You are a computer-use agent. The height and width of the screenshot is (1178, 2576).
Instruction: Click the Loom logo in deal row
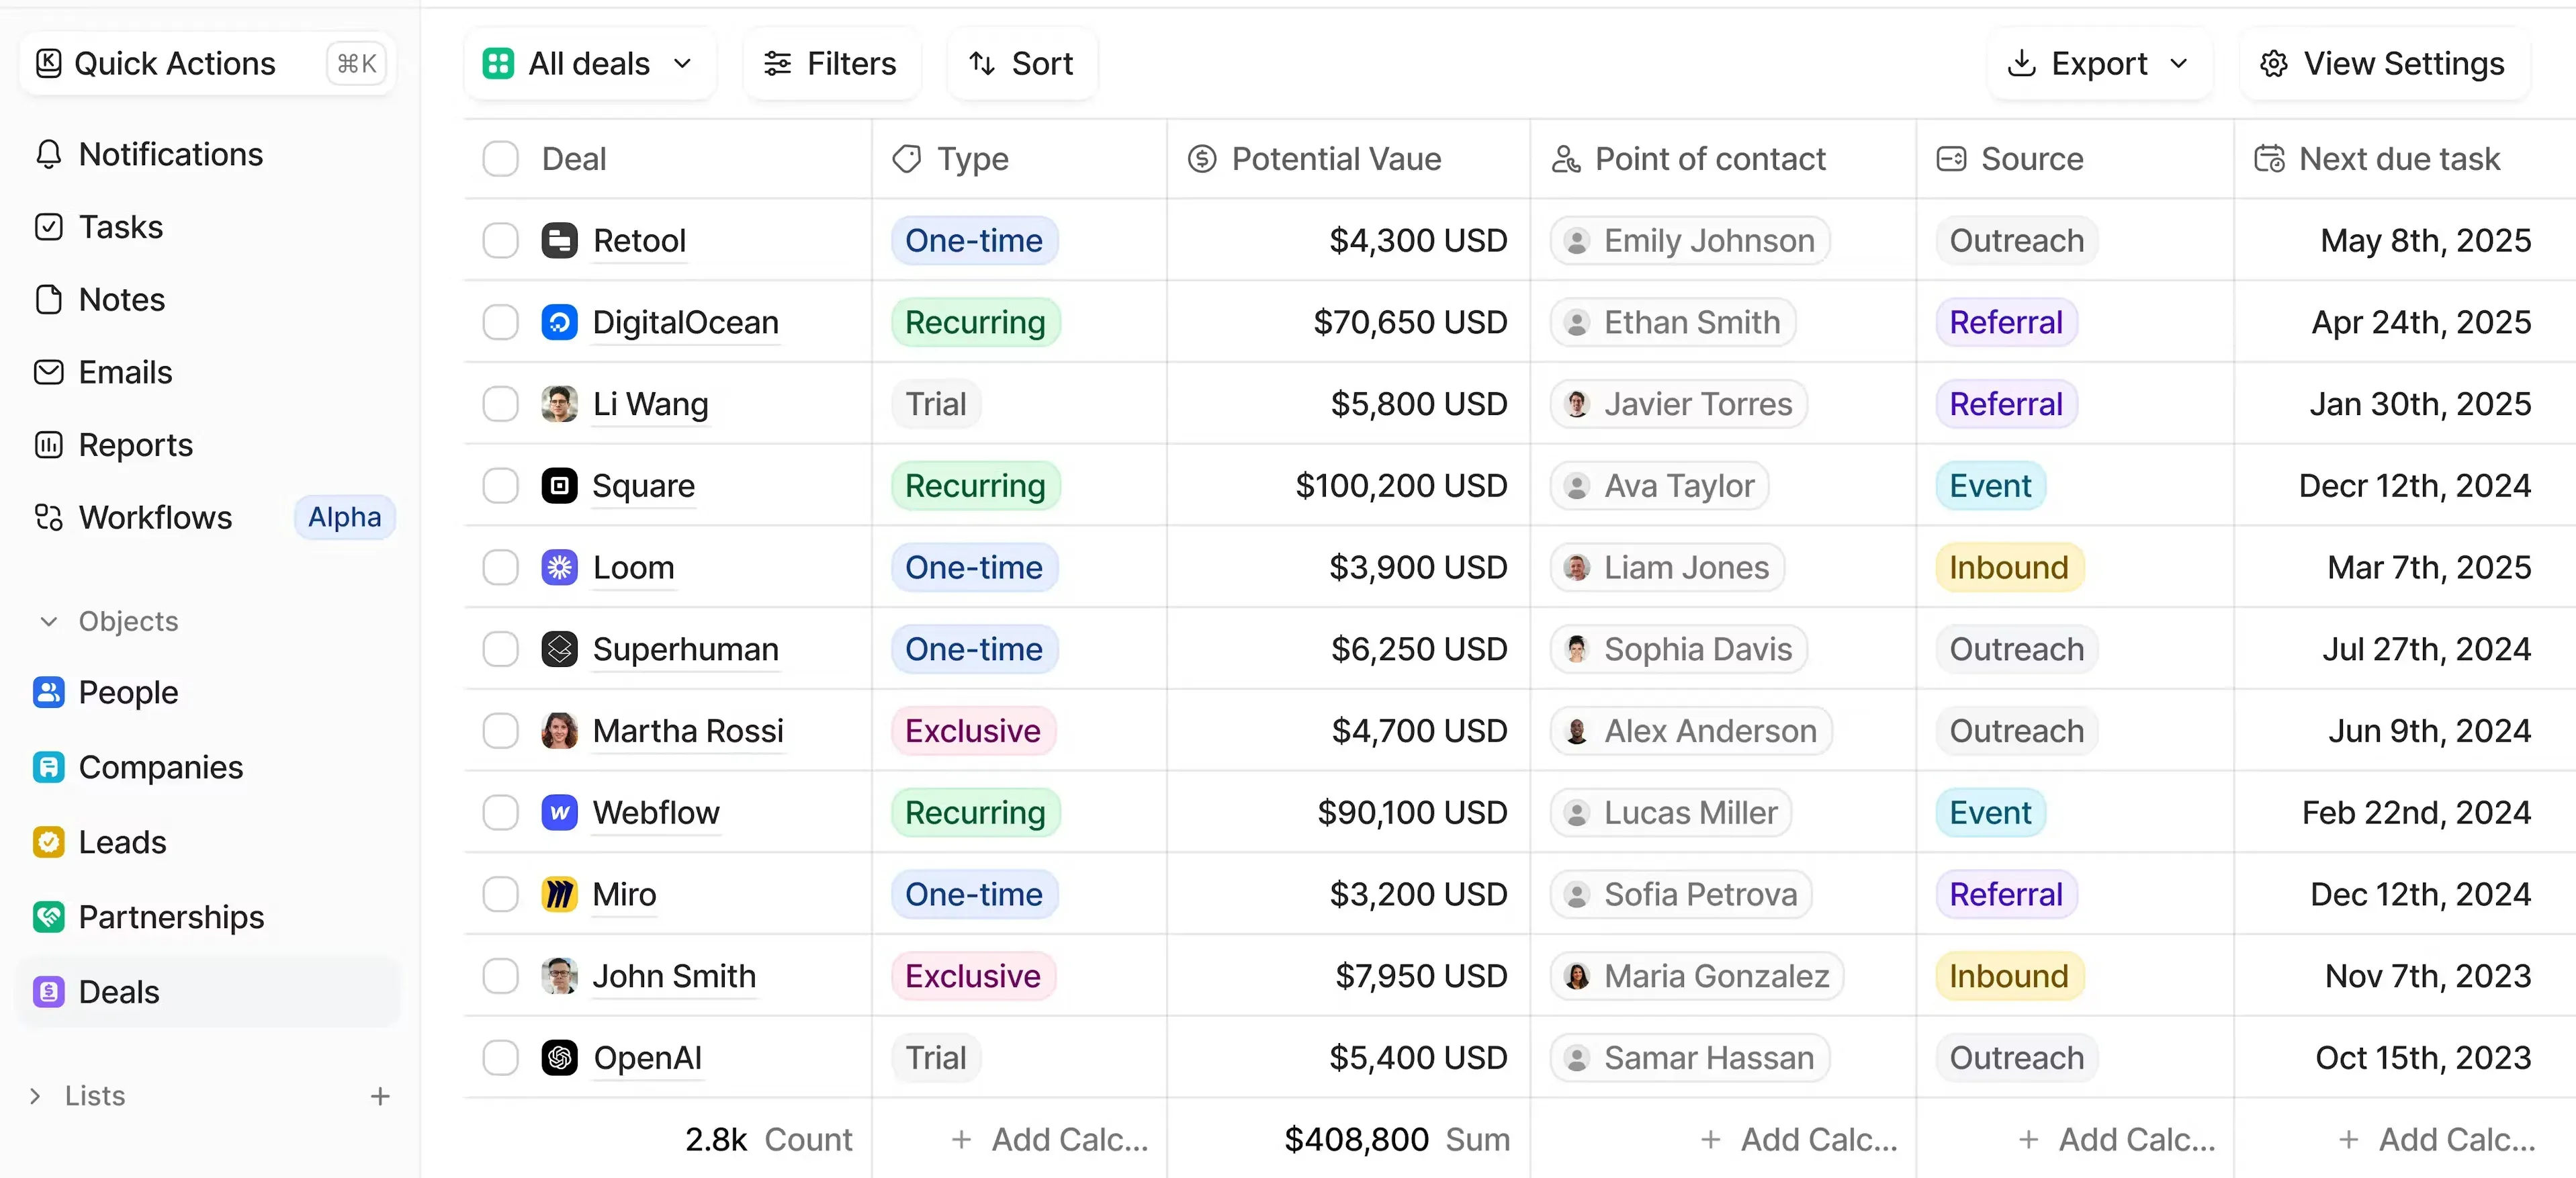coord(559,567)
